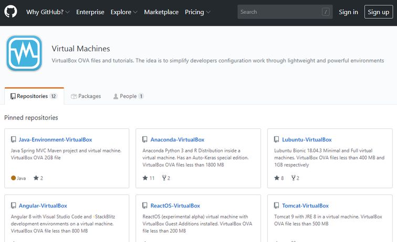This screenshot has height=242, width=397.
Task: Switch to the People tab
Action: coord(128,96)
